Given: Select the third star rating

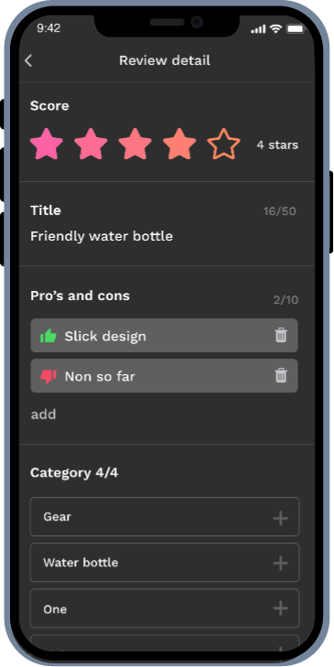Looking at the screenshot, I should click(135, 144).
